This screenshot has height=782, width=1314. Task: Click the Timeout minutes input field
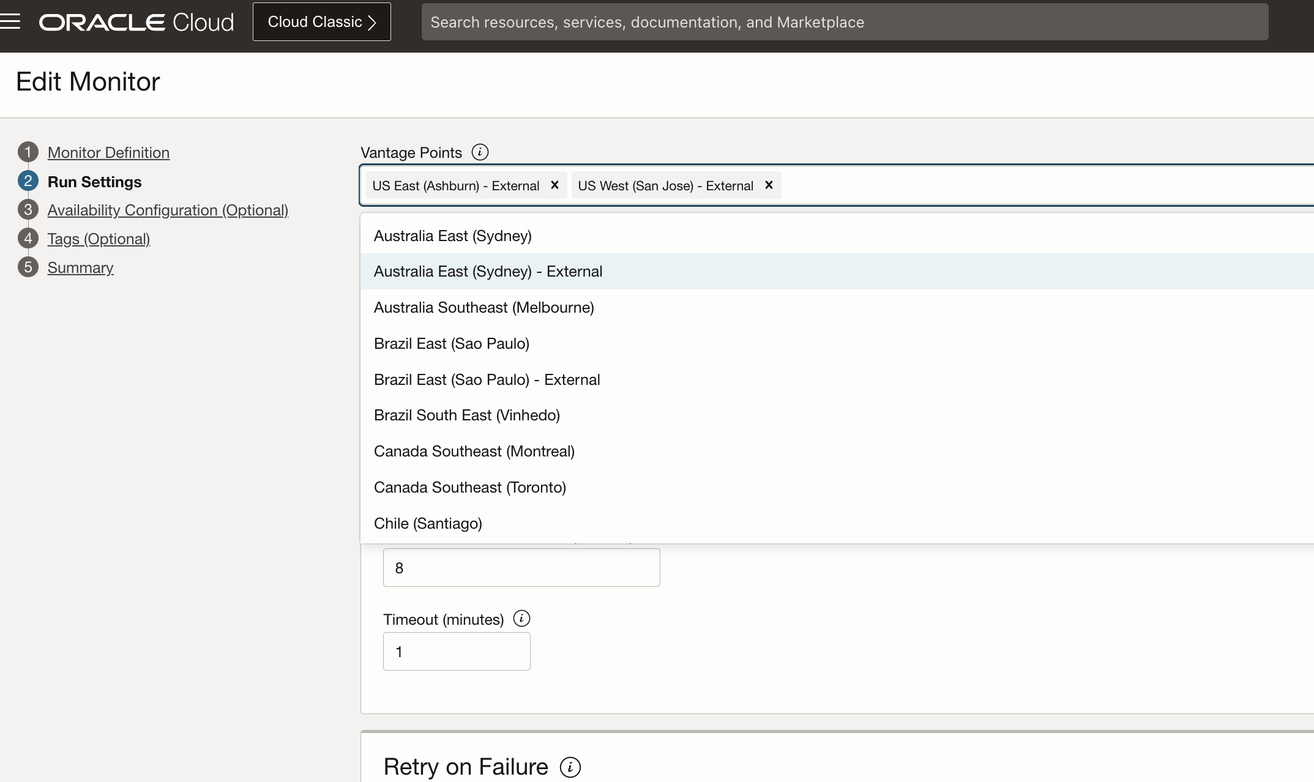[456, 651]
